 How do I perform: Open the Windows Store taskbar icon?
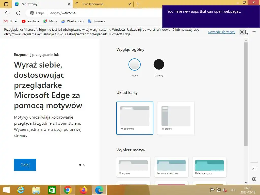52,190
